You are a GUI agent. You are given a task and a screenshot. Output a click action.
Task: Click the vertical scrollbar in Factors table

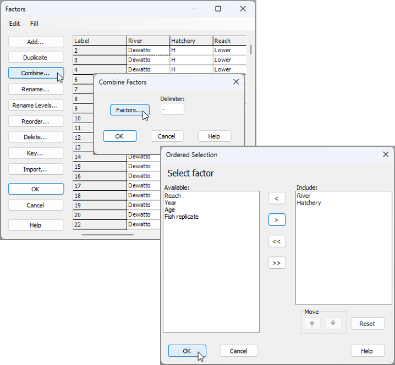(x=251, y=49)
